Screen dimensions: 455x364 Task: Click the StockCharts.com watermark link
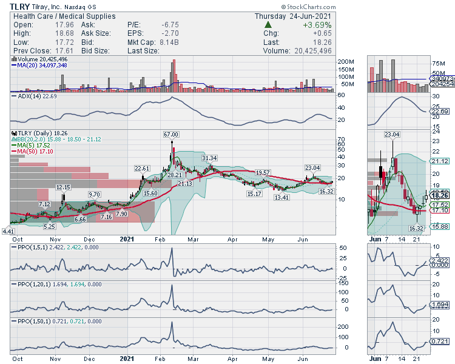(x=308, y=7)
